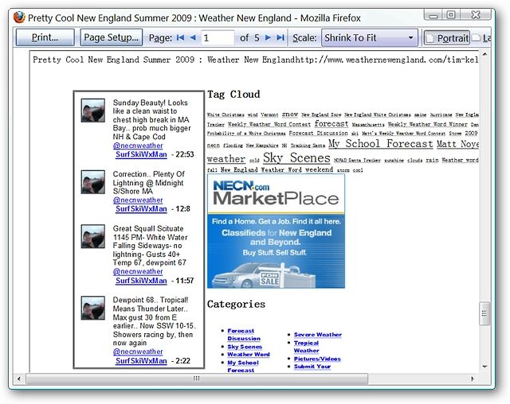Click horizontal scrollbar left arrow

pyautogui.click(x=19, y=379)
